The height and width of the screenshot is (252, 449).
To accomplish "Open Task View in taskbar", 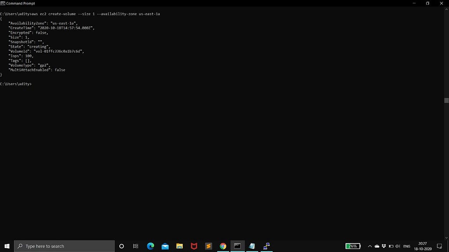I will (136, 246).
